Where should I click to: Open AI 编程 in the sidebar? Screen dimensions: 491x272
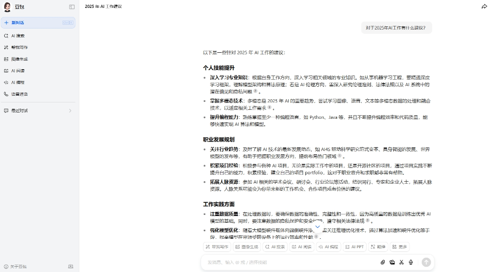click(x=38, y=82)
